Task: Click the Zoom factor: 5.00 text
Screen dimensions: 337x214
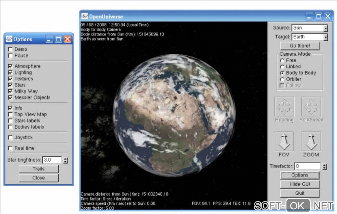Action: [97, 208]
